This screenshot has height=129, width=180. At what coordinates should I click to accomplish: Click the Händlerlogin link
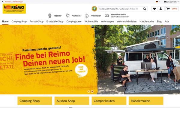click(x=18, y=2)
